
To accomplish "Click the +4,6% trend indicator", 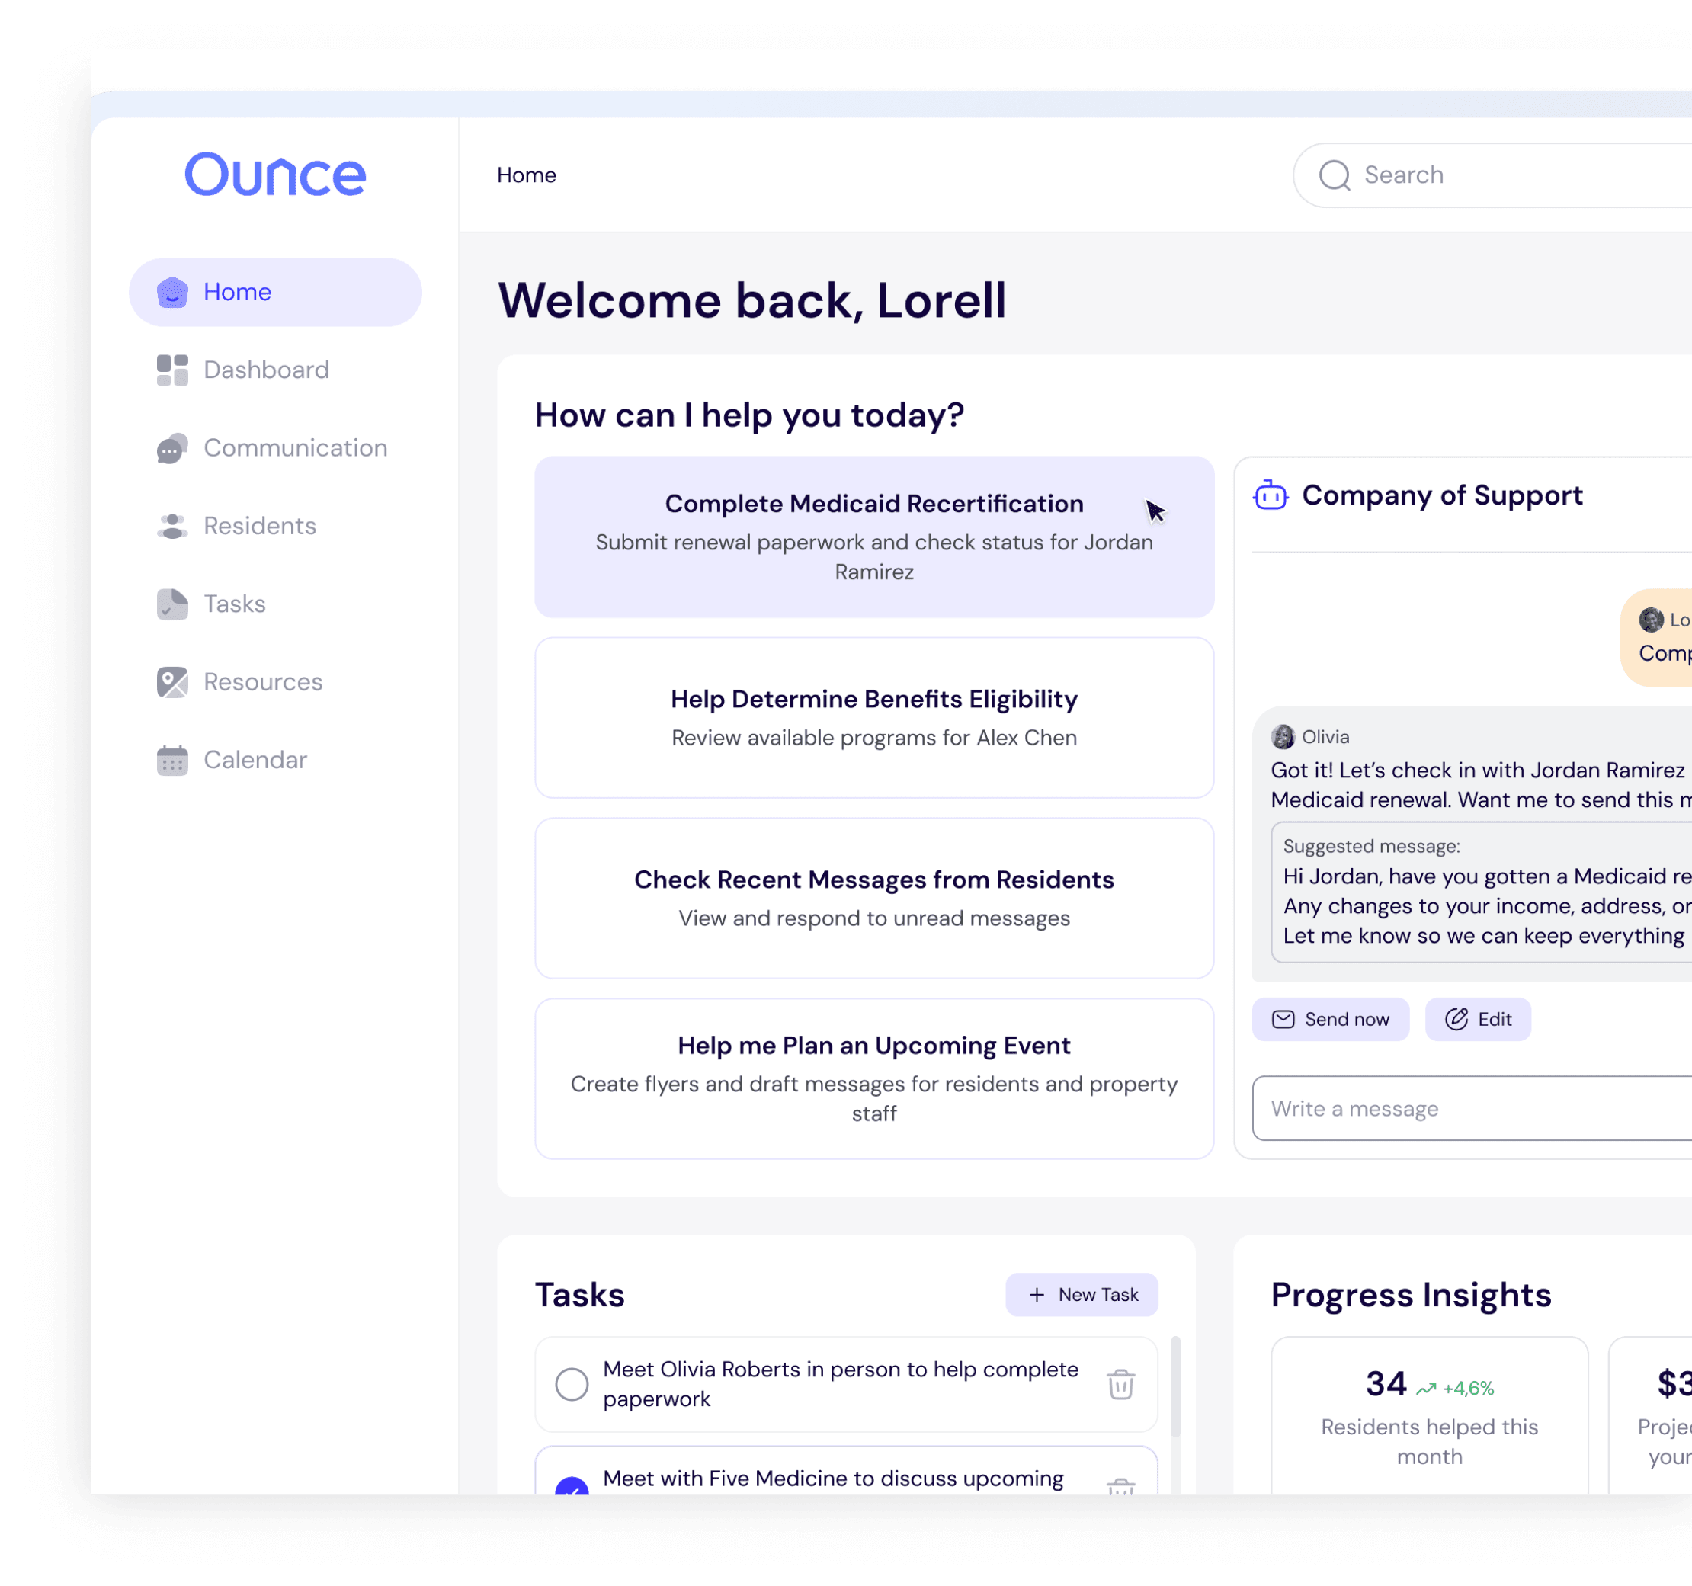I will (1456, 1389).
